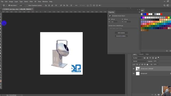The height and width of the screenshot is (96, 171).
Task: Click the lock transparent pixels icon
Action: coord(137,65)
